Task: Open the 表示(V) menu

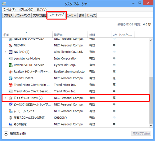Action: coord(42,10)
